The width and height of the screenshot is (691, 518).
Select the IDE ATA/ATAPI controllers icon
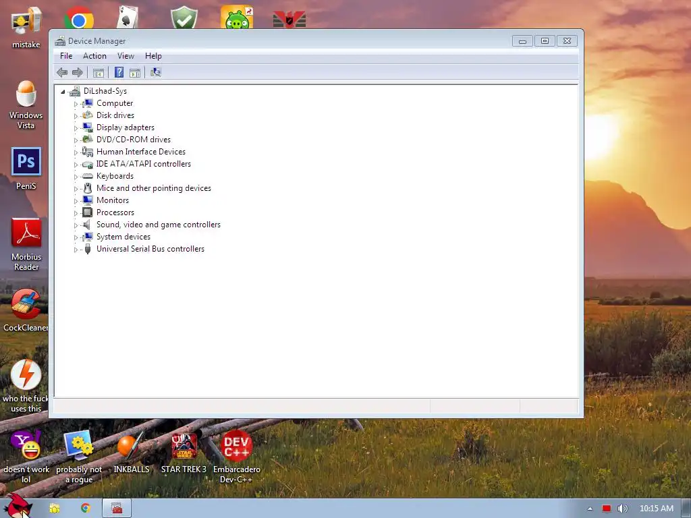[87, 164]
